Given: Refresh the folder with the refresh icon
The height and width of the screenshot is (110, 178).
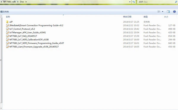Looking at the screenshot, I should pos(133,2).
